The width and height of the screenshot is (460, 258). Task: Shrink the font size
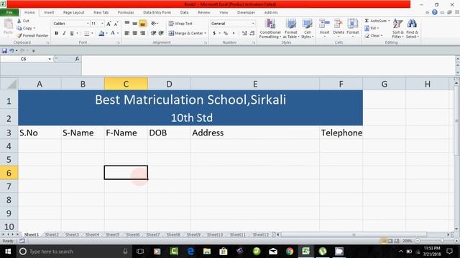(116, 24)
